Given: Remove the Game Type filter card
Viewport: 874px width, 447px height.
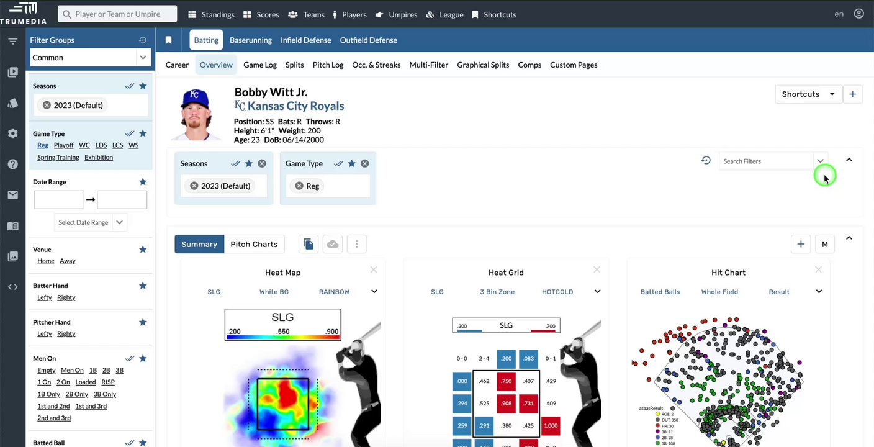Looking at the screenshot, I should point(365,163).
